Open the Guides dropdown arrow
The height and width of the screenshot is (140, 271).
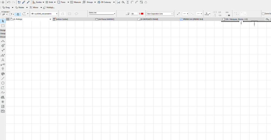[43, 2]
